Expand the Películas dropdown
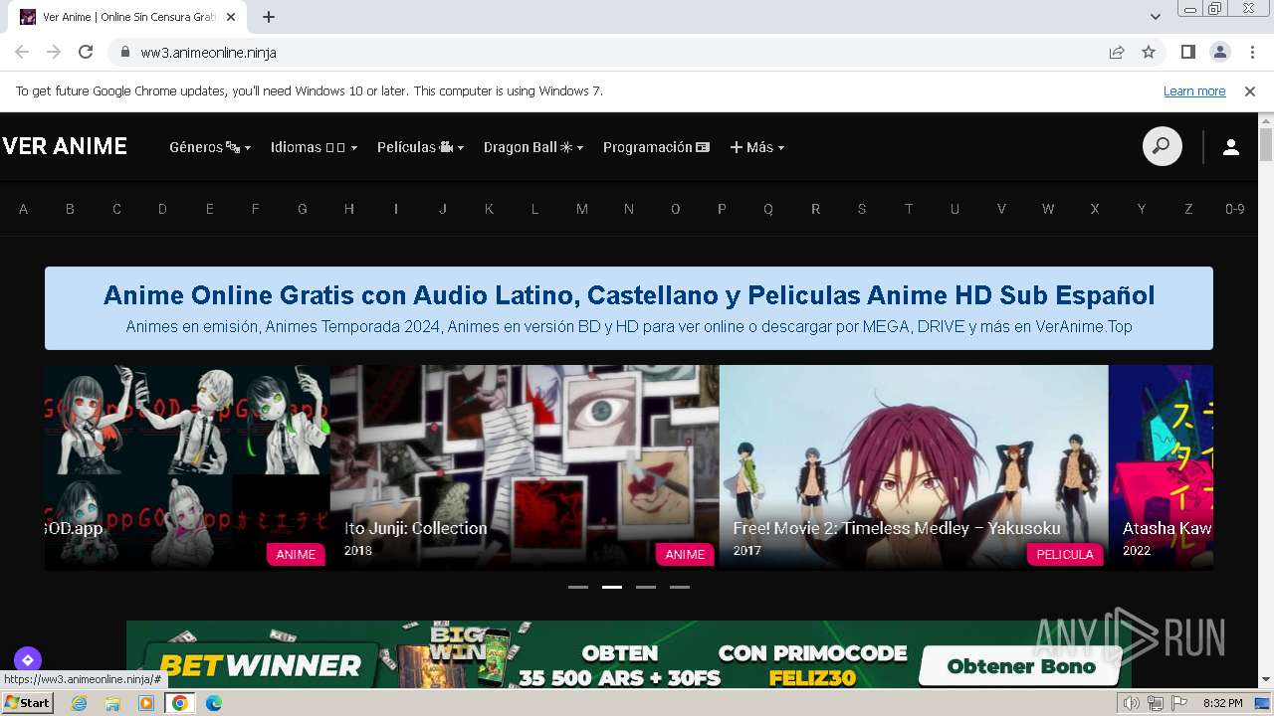Viewport: 1274px width, 716px height. (420, 147)
